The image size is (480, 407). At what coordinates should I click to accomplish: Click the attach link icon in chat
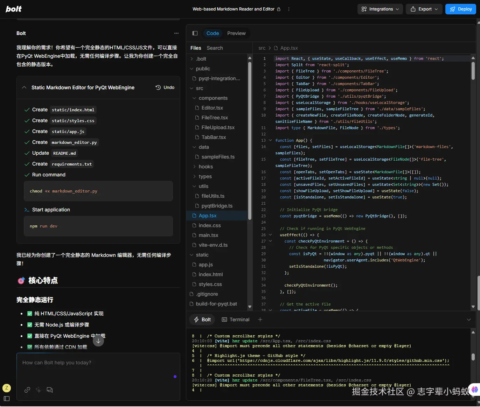(27, 390)
